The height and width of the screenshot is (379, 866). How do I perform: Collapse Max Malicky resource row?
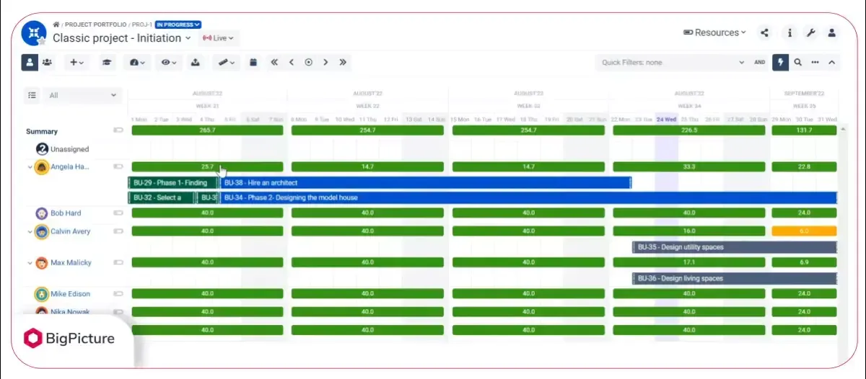click(x=30, y=263)
